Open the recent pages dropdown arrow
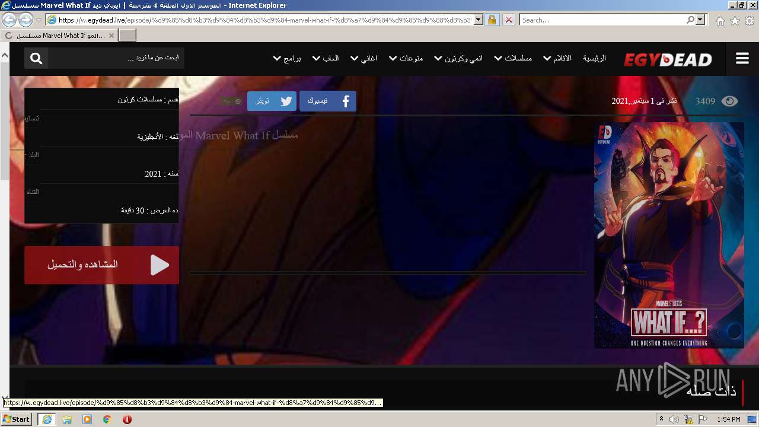The width and height of the screenshot is (759, 427). pos(39,20)
